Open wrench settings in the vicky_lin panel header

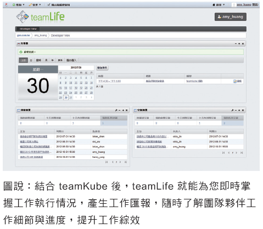click(x=232, y=110)
